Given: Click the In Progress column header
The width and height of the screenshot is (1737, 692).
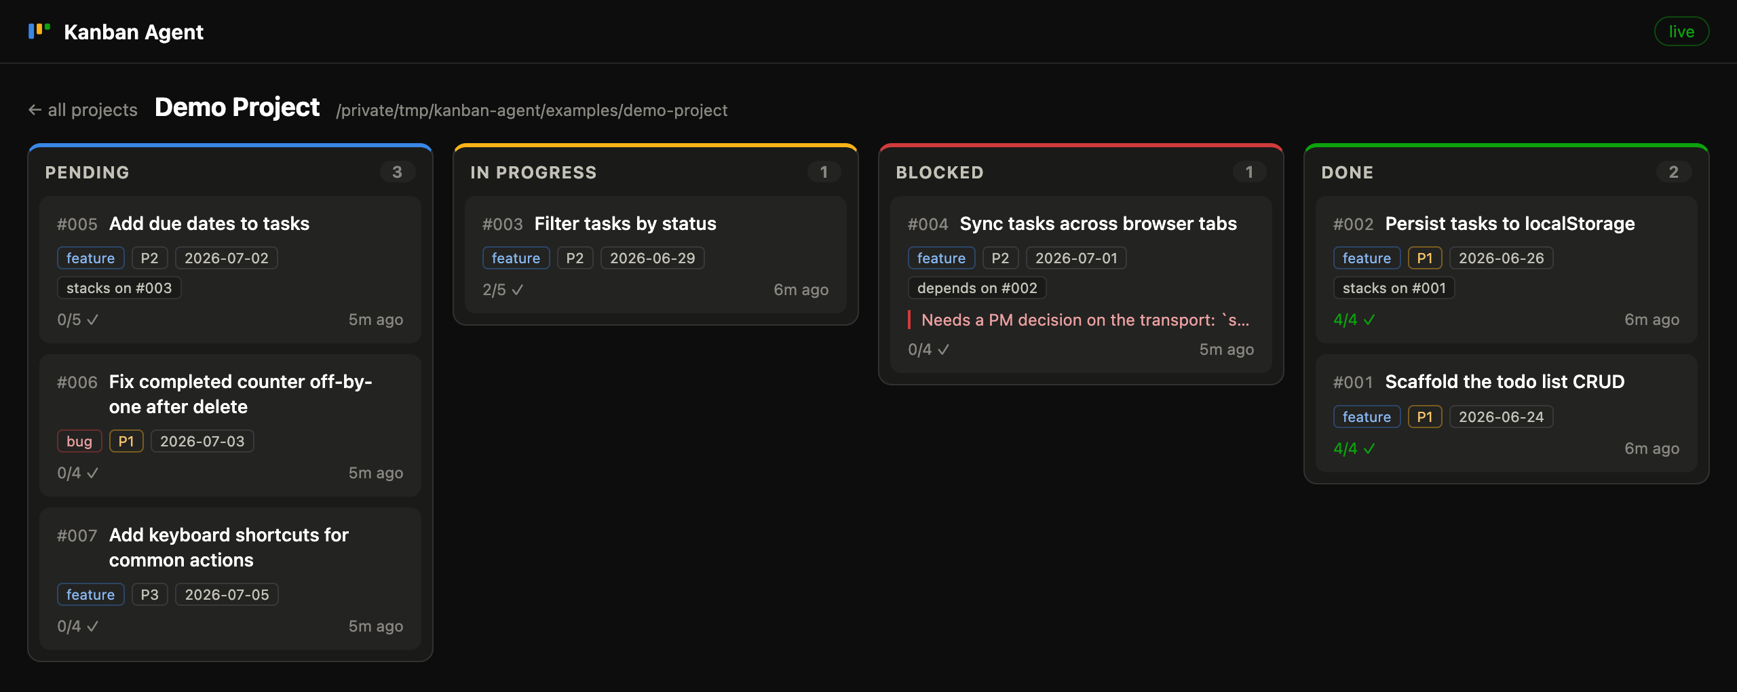Looking at the screenshot, I should pos(533,172).
